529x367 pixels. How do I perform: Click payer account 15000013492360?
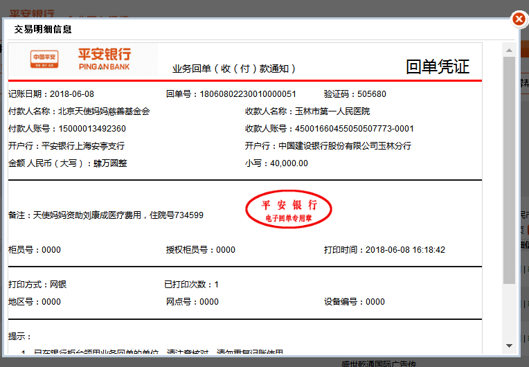click(x=92, y=129)
